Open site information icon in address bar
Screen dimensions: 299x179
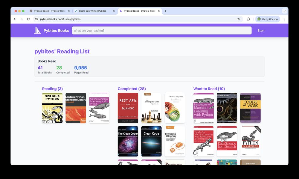[x=36, y=19]
